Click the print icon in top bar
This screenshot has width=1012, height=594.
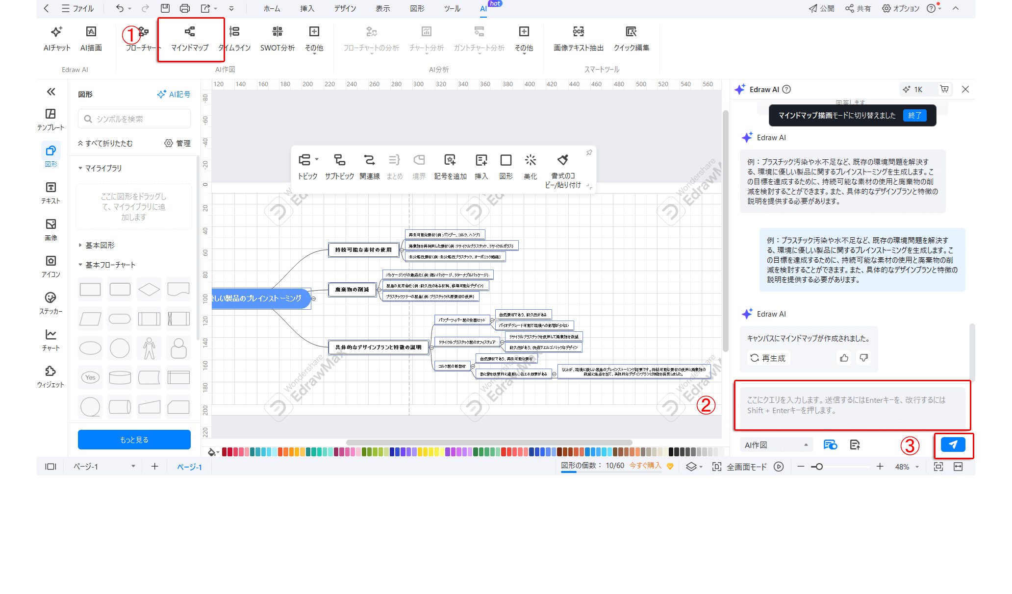pyautogui.click(x=185, y=8)
